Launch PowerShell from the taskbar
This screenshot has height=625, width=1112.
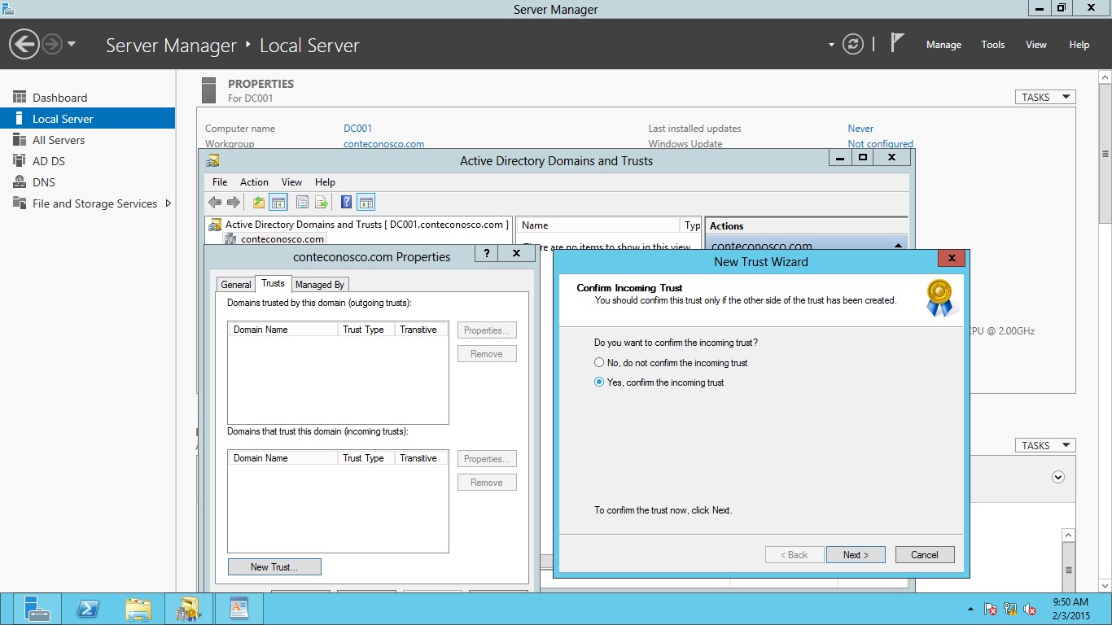88,608
